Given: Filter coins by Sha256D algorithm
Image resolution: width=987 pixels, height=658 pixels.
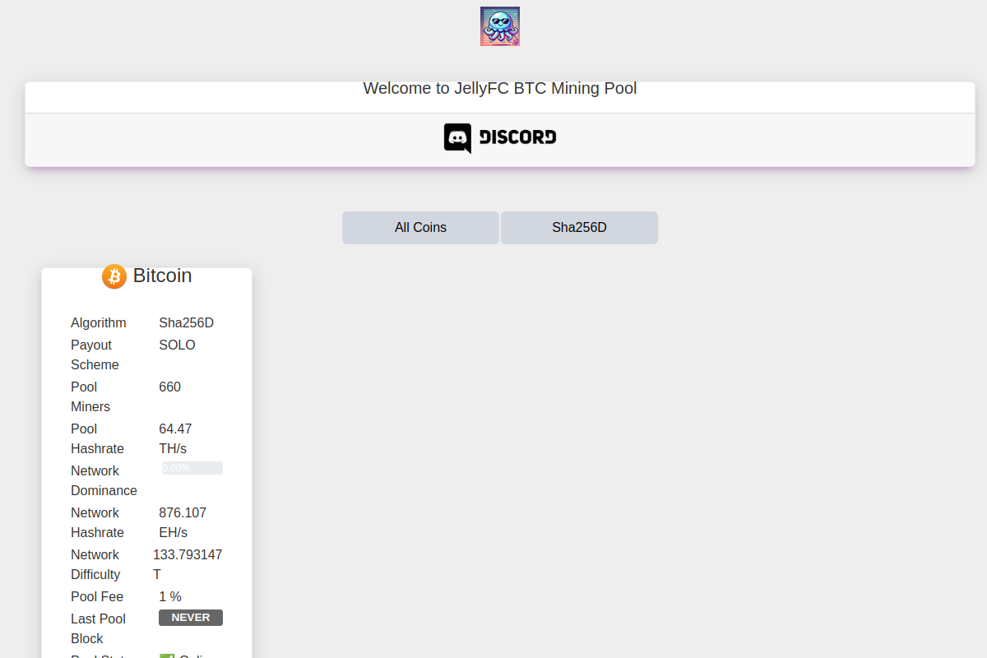Looking at the screenshot, I should [x=579, y=228].
